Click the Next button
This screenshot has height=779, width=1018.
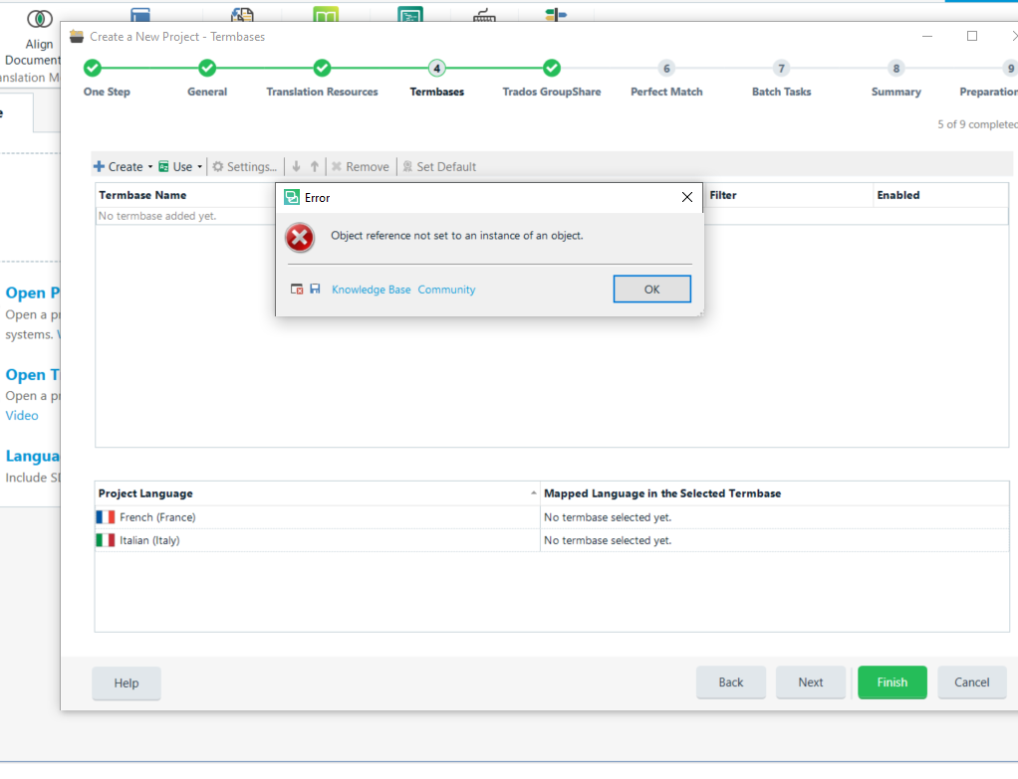click(811, 682)
